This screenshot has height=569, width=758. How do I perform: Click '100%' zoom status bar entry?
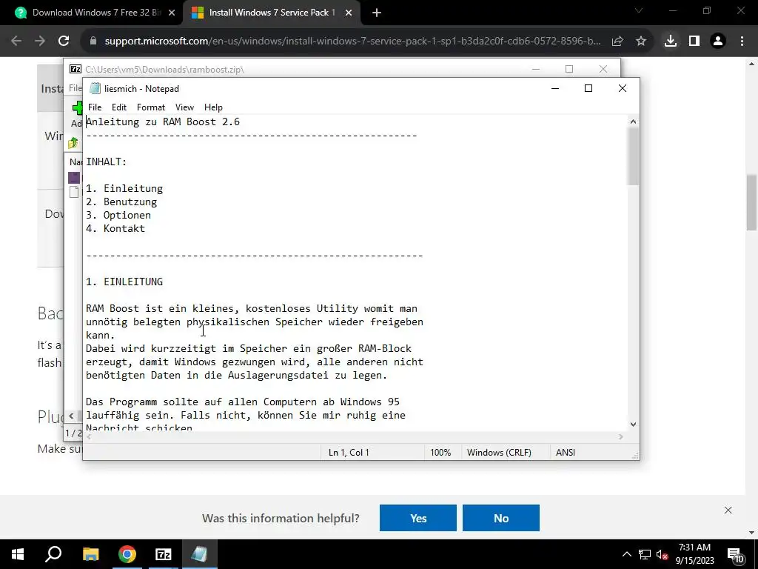(x=440, y=453)
